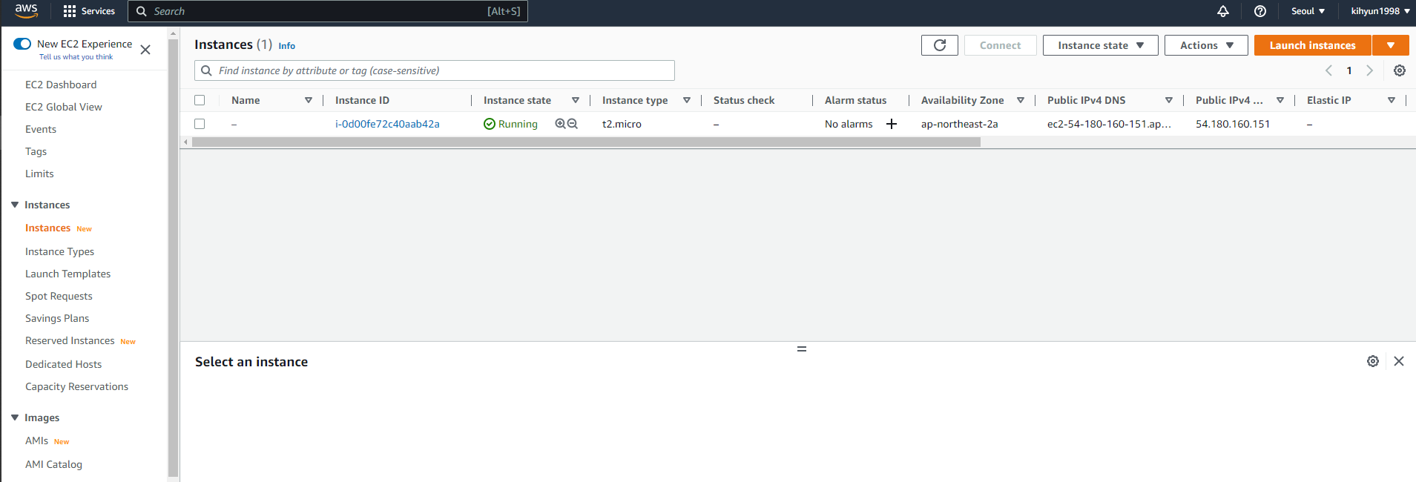Screen dimensions: 1416x482
Task: Add an alarm with plus icon
Action: click(892, 124)
